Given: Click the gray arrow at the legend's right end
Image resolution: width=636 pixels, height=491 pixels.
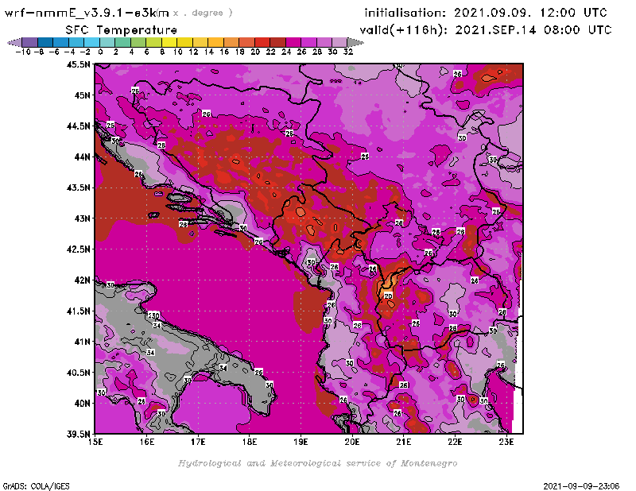Looking at the screenshot, I should pos(355,43).
